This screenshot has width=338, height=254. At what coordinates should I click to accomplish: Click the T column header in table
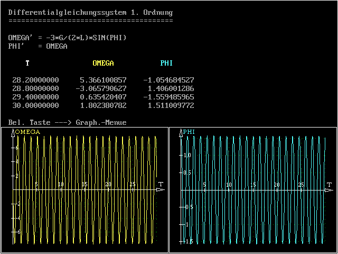coord(27,63)
